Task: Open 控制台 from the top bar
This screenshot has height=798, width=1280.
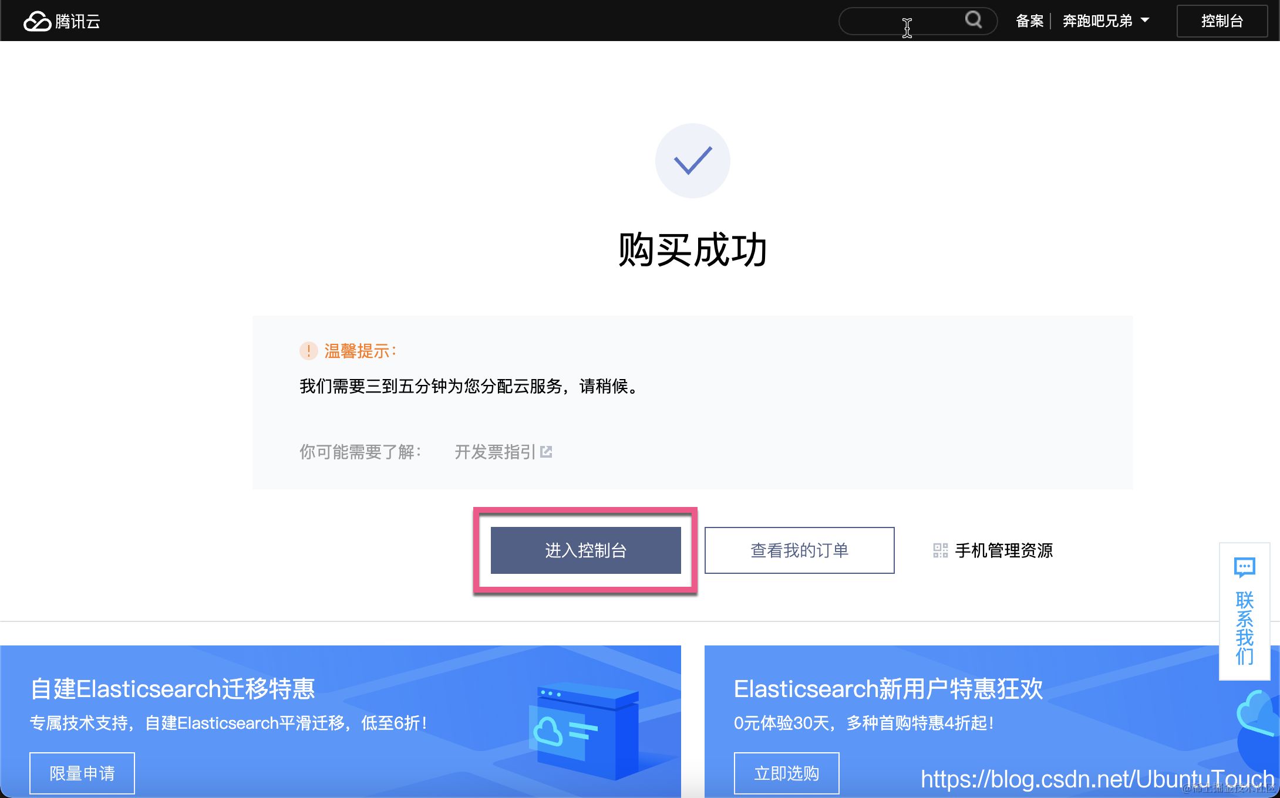Action: tap(1222, 21)
